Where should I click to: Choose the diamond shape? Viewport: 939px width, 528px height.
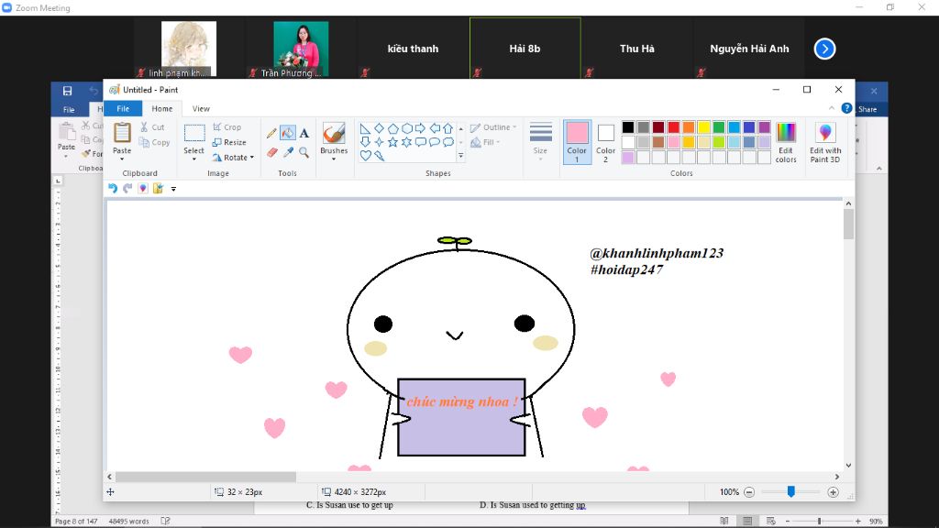tap(379, 128)
